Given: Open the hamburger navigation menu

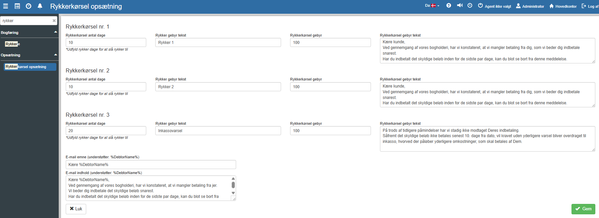Looking at the screenshot, I should tap(6, 6).
